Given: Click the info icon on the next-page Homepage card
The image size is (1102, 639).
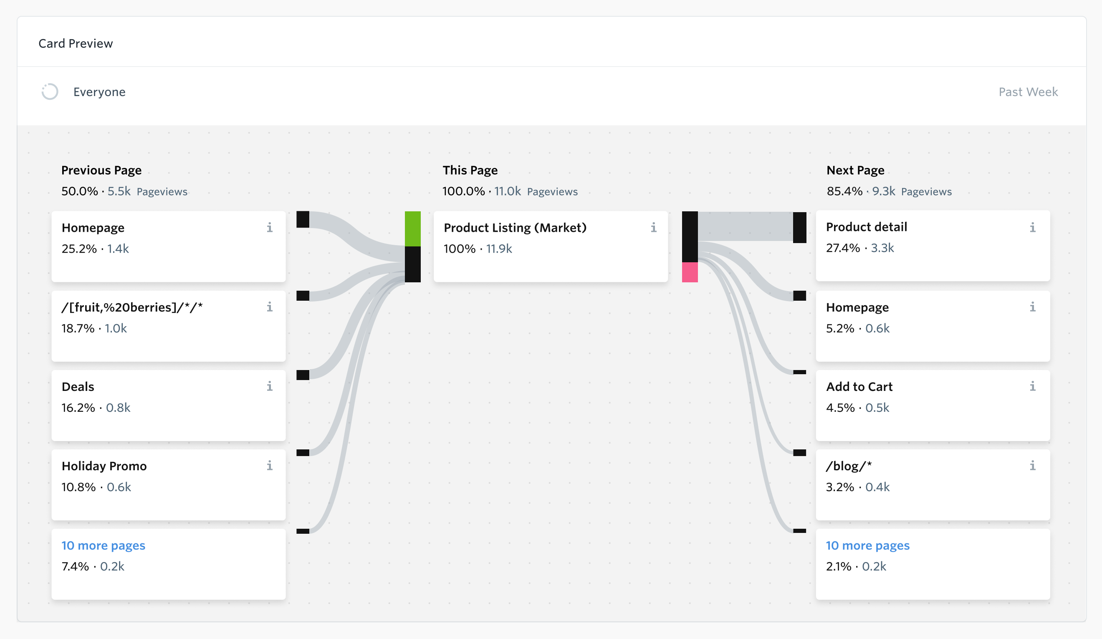Looking at the screenshot, I should (x=1032, y=307).
